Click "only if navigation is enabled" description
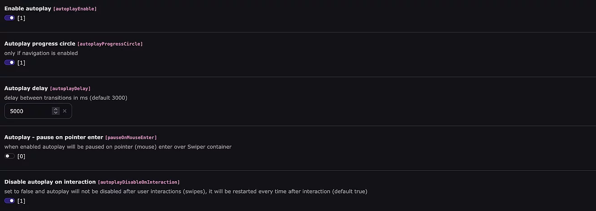Viewport: 596px width, 211px height. point(41,53)
